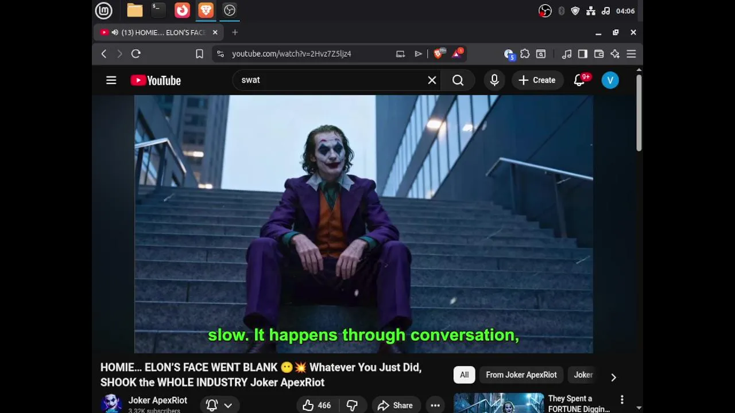Open the Vivaldi-like red taskbar icon
Viewport: 735px width, 413px height.
[182, 10]
